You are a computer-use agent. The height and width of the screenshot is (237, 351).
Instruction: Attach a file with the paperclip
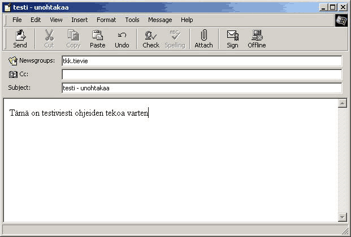(x=203, y=39)
